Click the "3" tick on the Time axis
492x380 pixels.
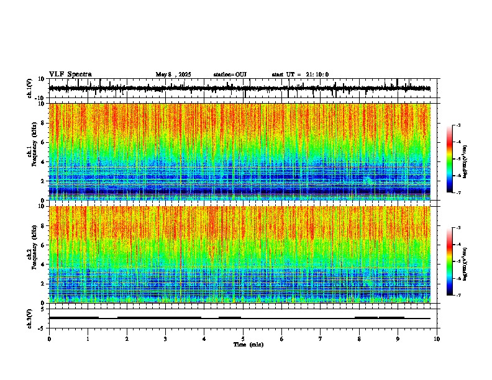[x=165, y=339]
